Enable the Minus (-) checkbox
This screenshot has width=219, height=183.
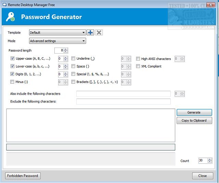pyautogui.click(x=12, y=82)
